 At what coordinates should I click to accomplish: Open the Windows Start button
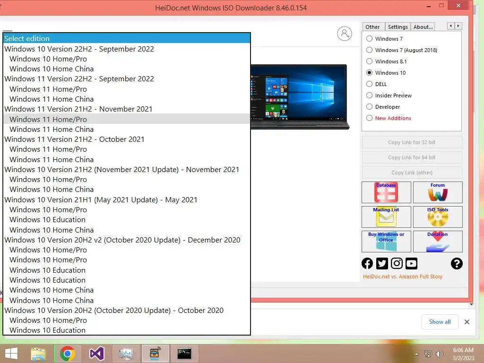(11, 354)
